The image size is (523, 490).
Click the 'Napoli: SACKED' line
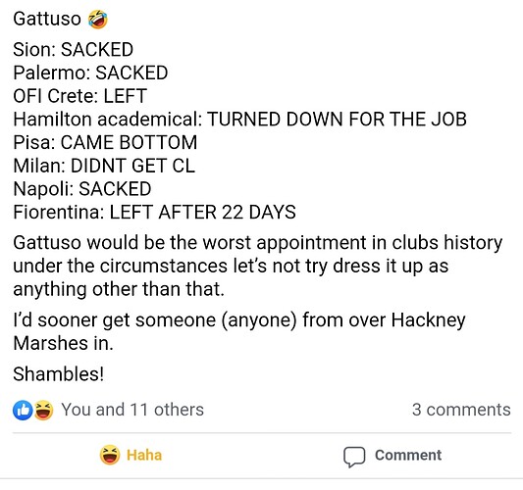82,189
